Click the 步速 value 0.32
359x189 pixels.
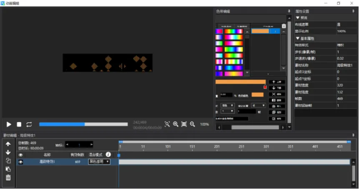coord(341,59)
